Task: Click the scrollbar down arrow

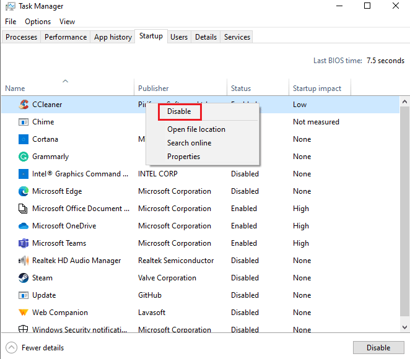Action: click(405, 327)
